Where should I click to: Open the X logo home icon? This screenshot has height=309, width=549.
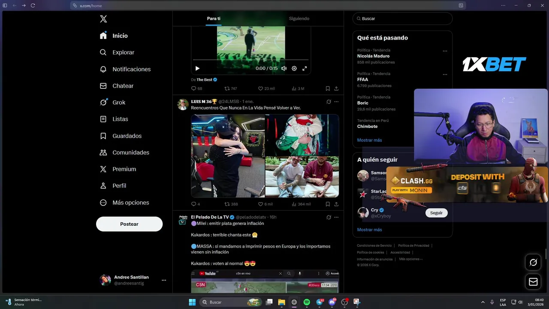point(103,19)
